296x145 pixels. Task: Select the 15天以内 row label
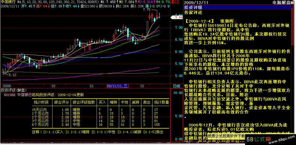[x=40, y=110]
